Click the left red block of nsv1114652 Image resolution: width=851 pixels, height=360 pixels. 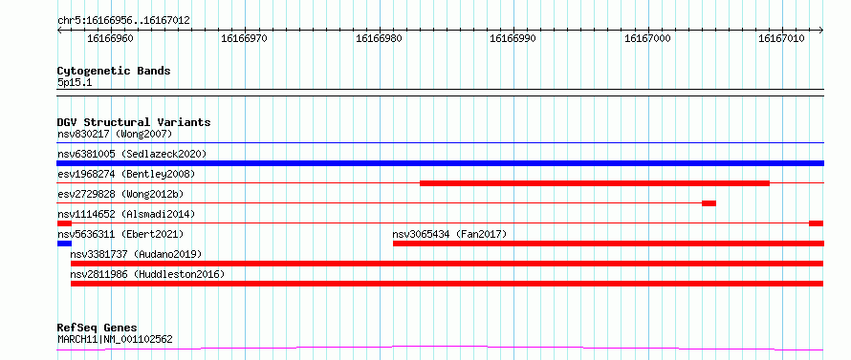(64, 223)
